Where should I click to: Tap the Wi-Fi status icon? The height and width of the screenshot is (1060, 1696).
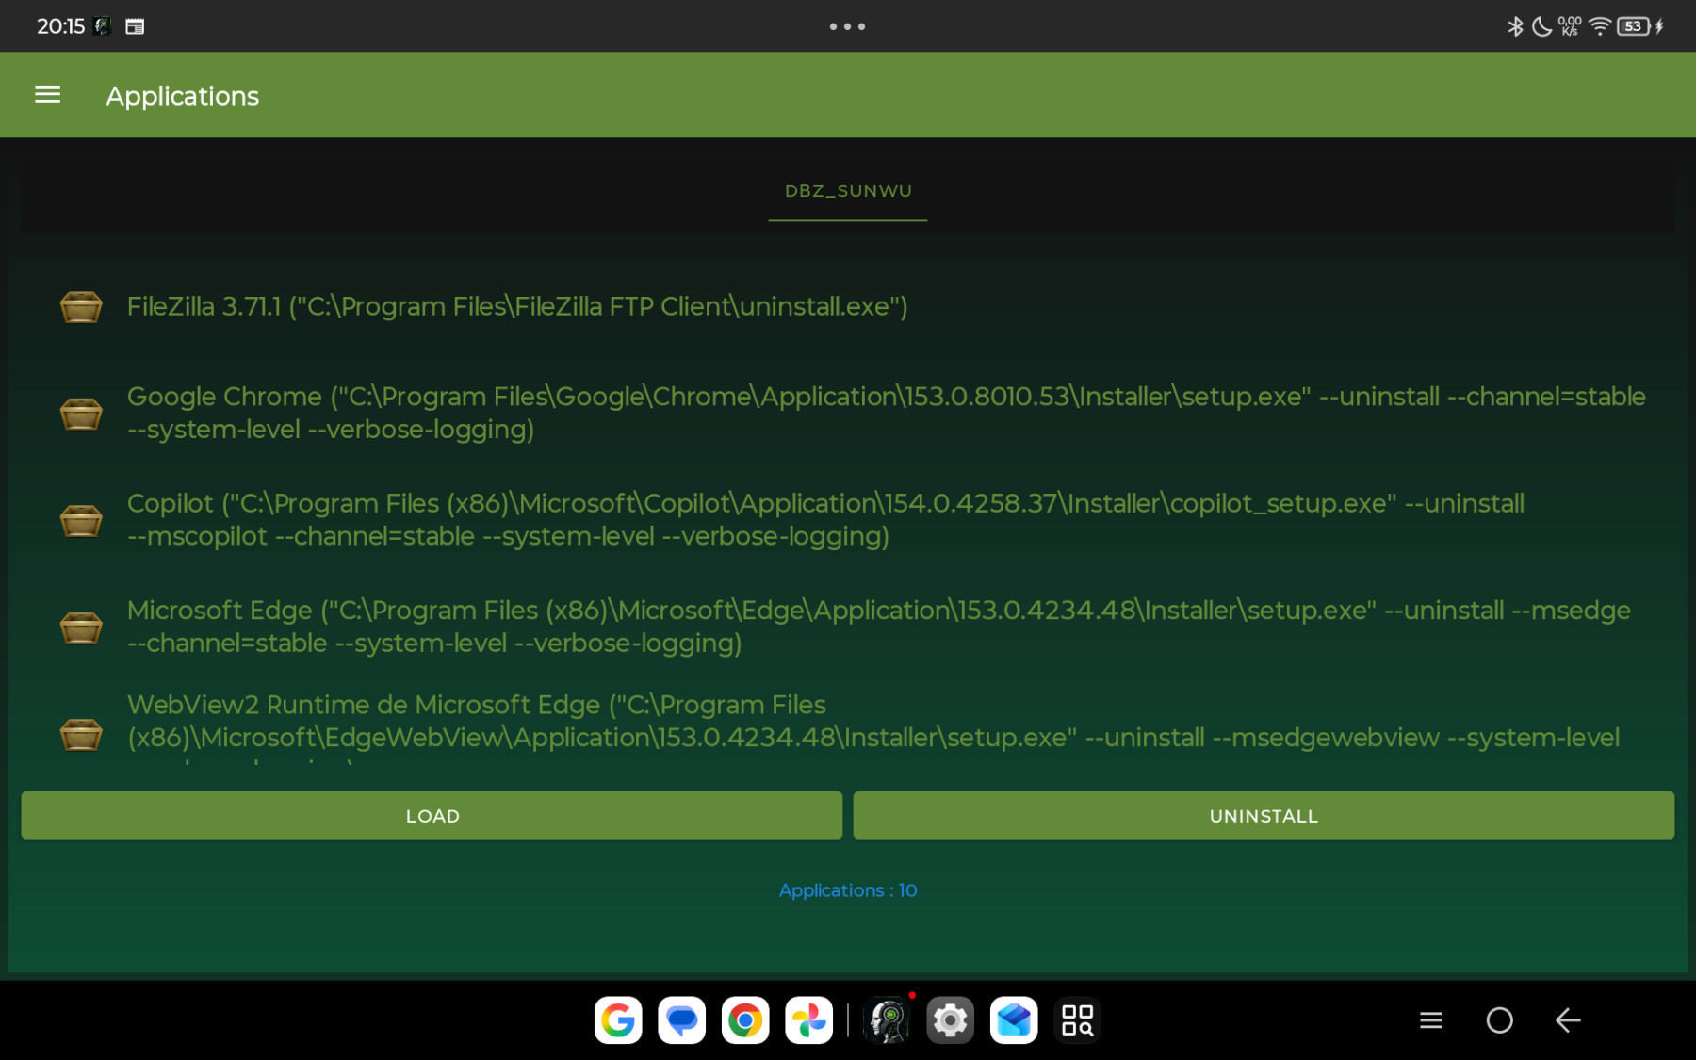coord(1599,26)
